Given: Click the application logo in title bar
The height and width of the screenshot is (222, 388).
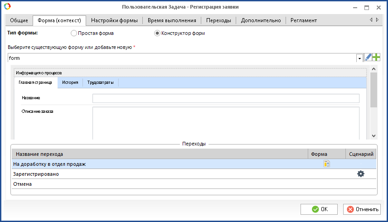Looking at the screenshot, I should point(6,7).
